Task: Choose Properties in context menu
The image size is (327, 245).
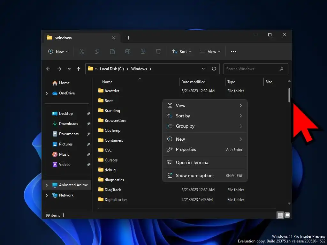Action: [205, 149]
